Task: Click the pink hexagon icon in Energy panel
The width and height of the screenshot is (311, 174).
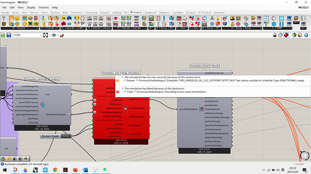Action: point(238,24)
